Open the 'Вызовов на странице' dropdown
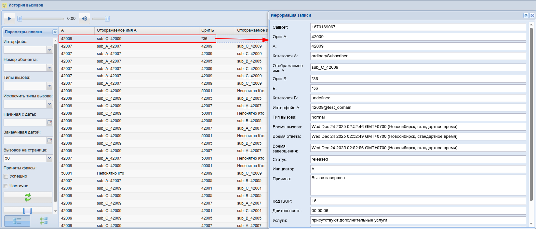 [49, 158]
